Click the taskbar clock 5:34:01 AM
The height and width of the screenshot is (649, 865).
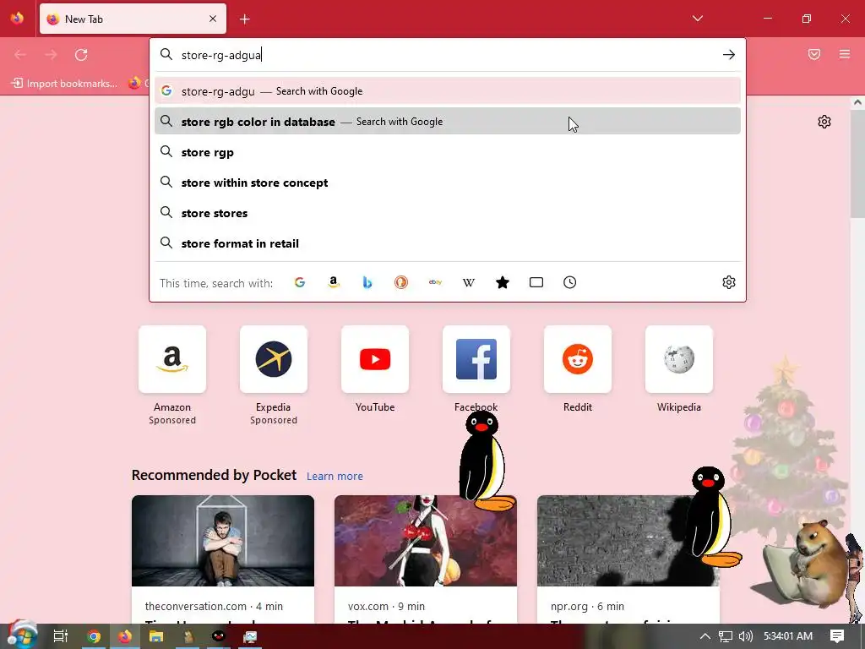tap(788, 636)
